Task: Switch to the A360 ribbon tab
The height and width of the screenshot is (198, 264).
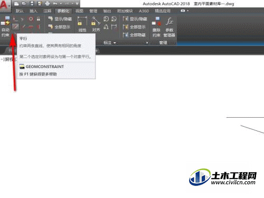Action: [x=144, y=11]
